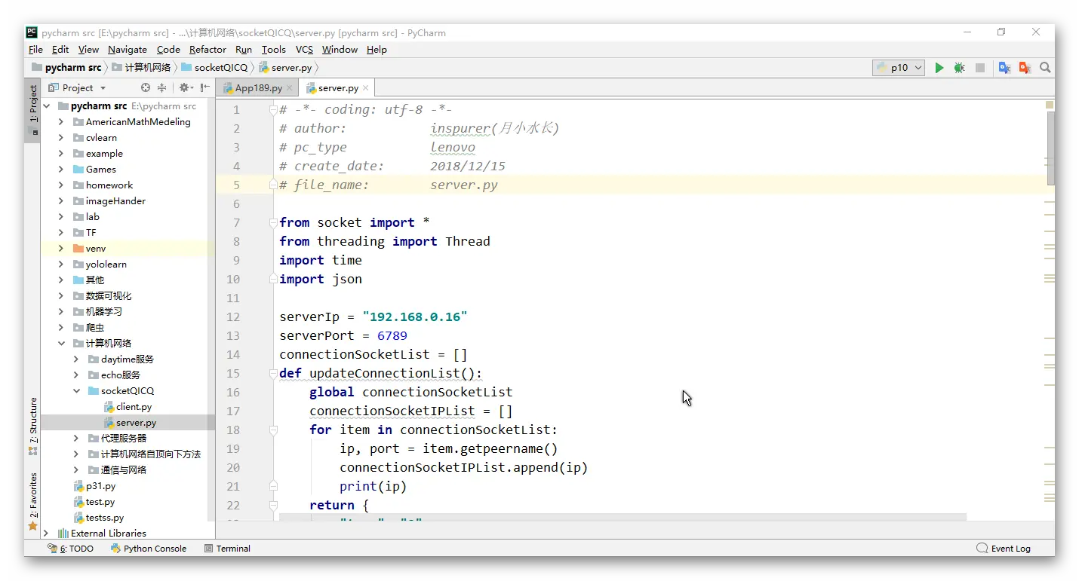Open the Refactor menu
The height and width of the screenshot is (581, 1079).
207,50
